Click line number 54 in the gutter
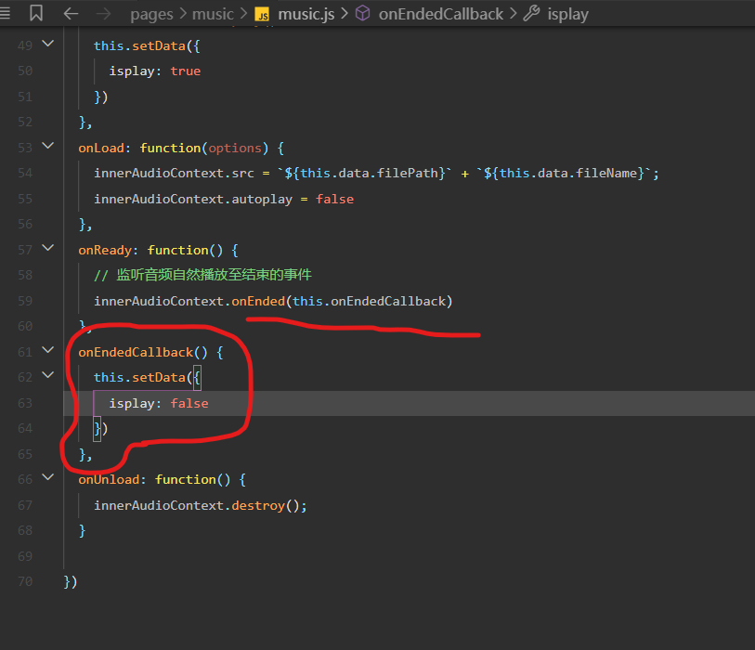Viewport: 755px width, 650px height. point(25,174)
